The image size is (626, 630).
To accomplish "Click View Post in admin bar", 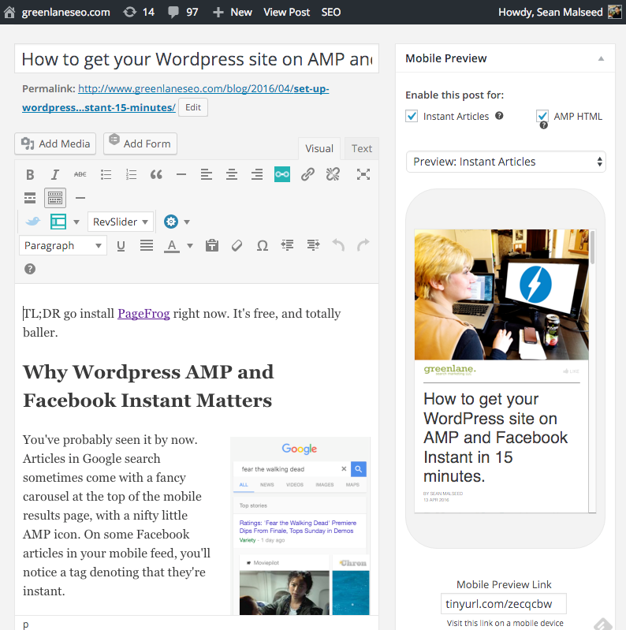I will (286, 12).
